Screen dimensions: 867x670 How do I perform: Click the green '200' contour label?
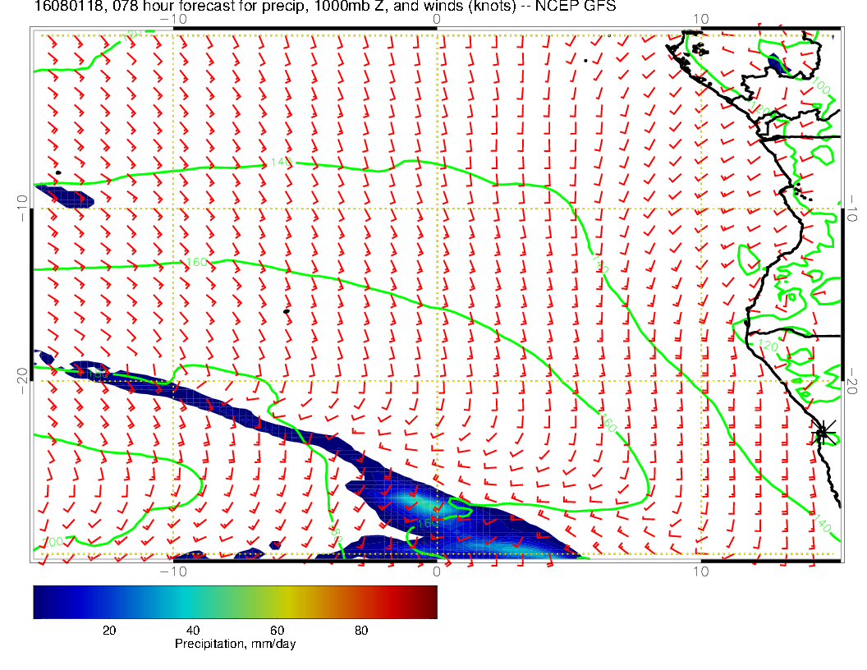point(53,542)
